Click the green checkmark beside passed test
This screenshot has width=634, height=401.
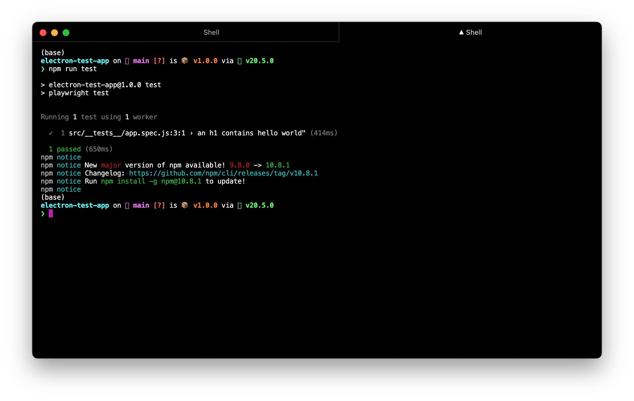tap(51, 133)
